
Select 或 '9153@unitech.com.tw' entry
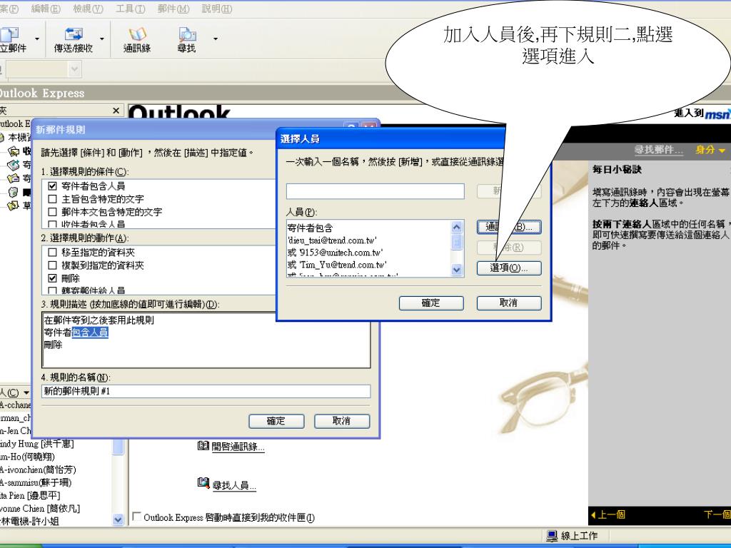336,253
